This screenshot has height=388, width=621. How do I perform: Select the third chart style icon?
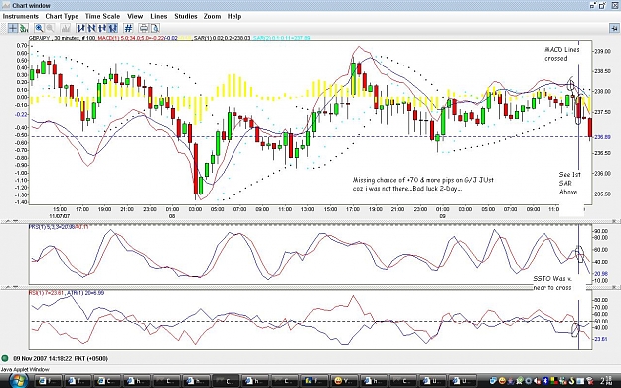tap(102, 28)
